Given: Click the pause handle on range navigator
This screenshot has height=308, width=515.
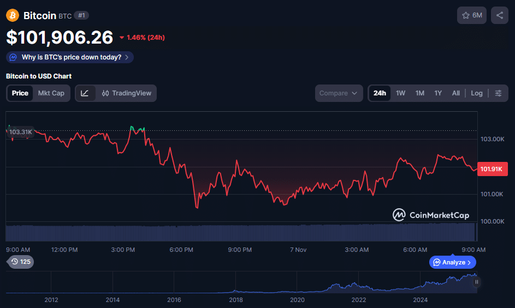Looking at the screenshot, I should (x=477, y=282).
